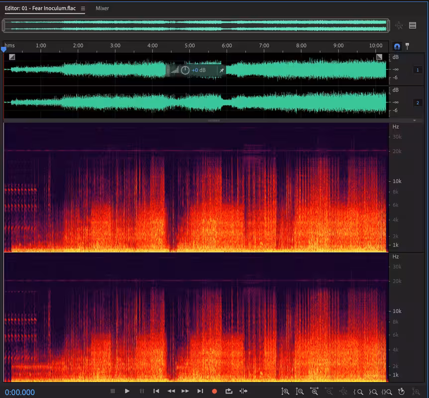The width and height of the screenshot is (429, 398).
Task: Start playback with the Play button
Action: point(127,391)
